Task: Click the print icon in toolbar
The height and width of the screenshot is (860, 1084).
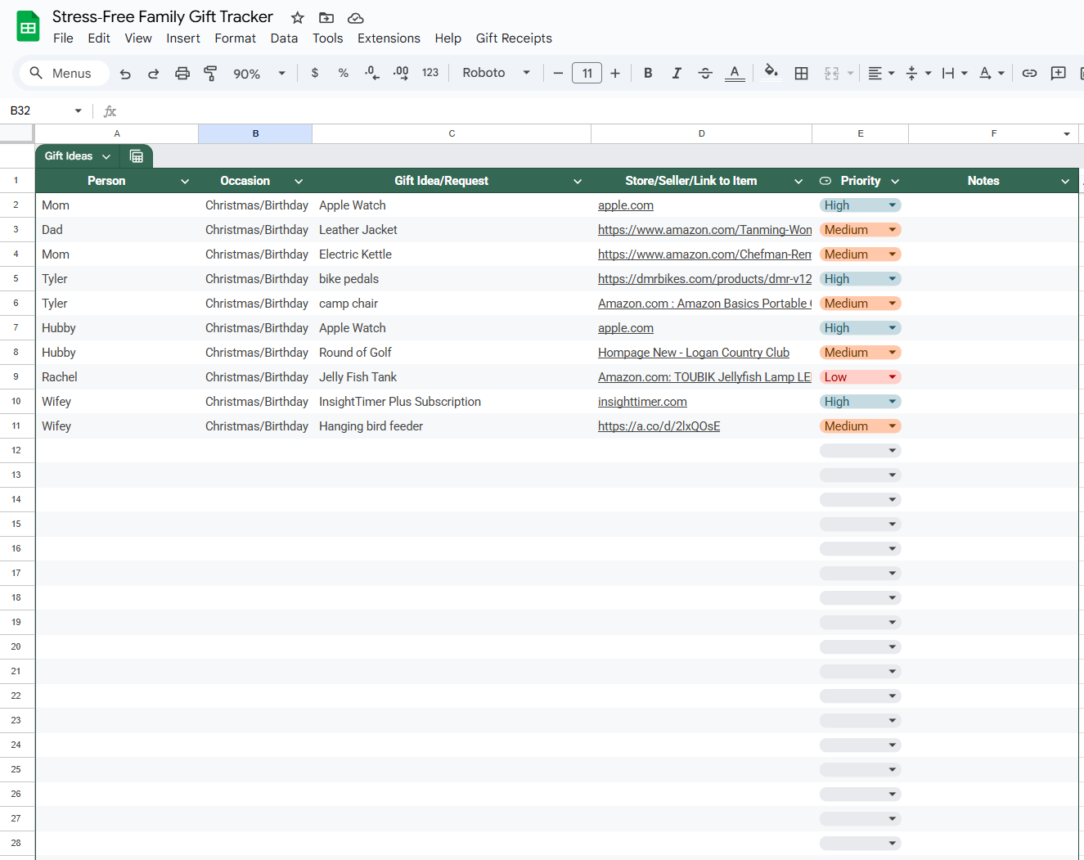Action: (182, 74)
